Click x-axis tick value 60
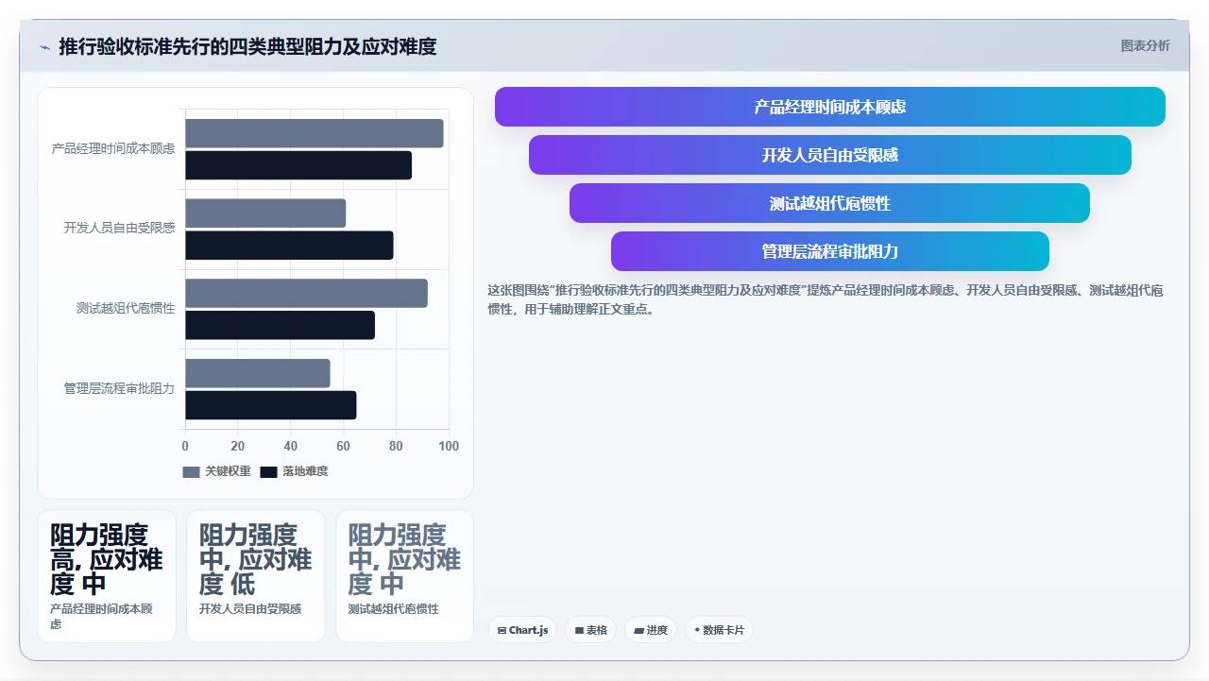 pos(343,446)
